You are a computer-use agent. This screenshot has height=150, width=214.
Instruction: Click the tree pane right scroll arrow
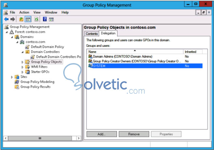click(x=78, y=138)
